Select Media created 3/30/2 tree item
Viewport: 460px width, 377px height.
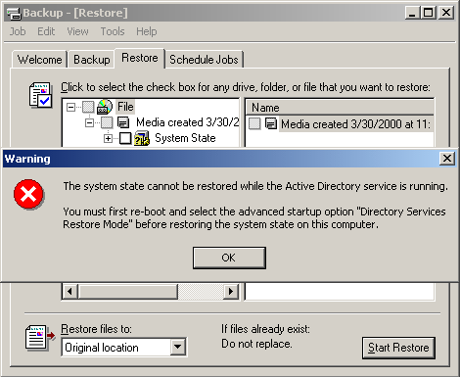tap(187, 122)
